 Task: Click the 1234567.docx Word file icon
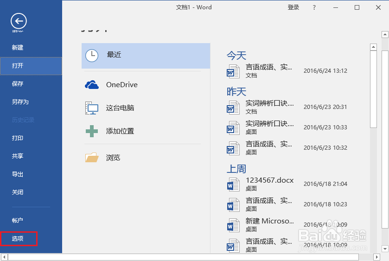tap(233, 185)
